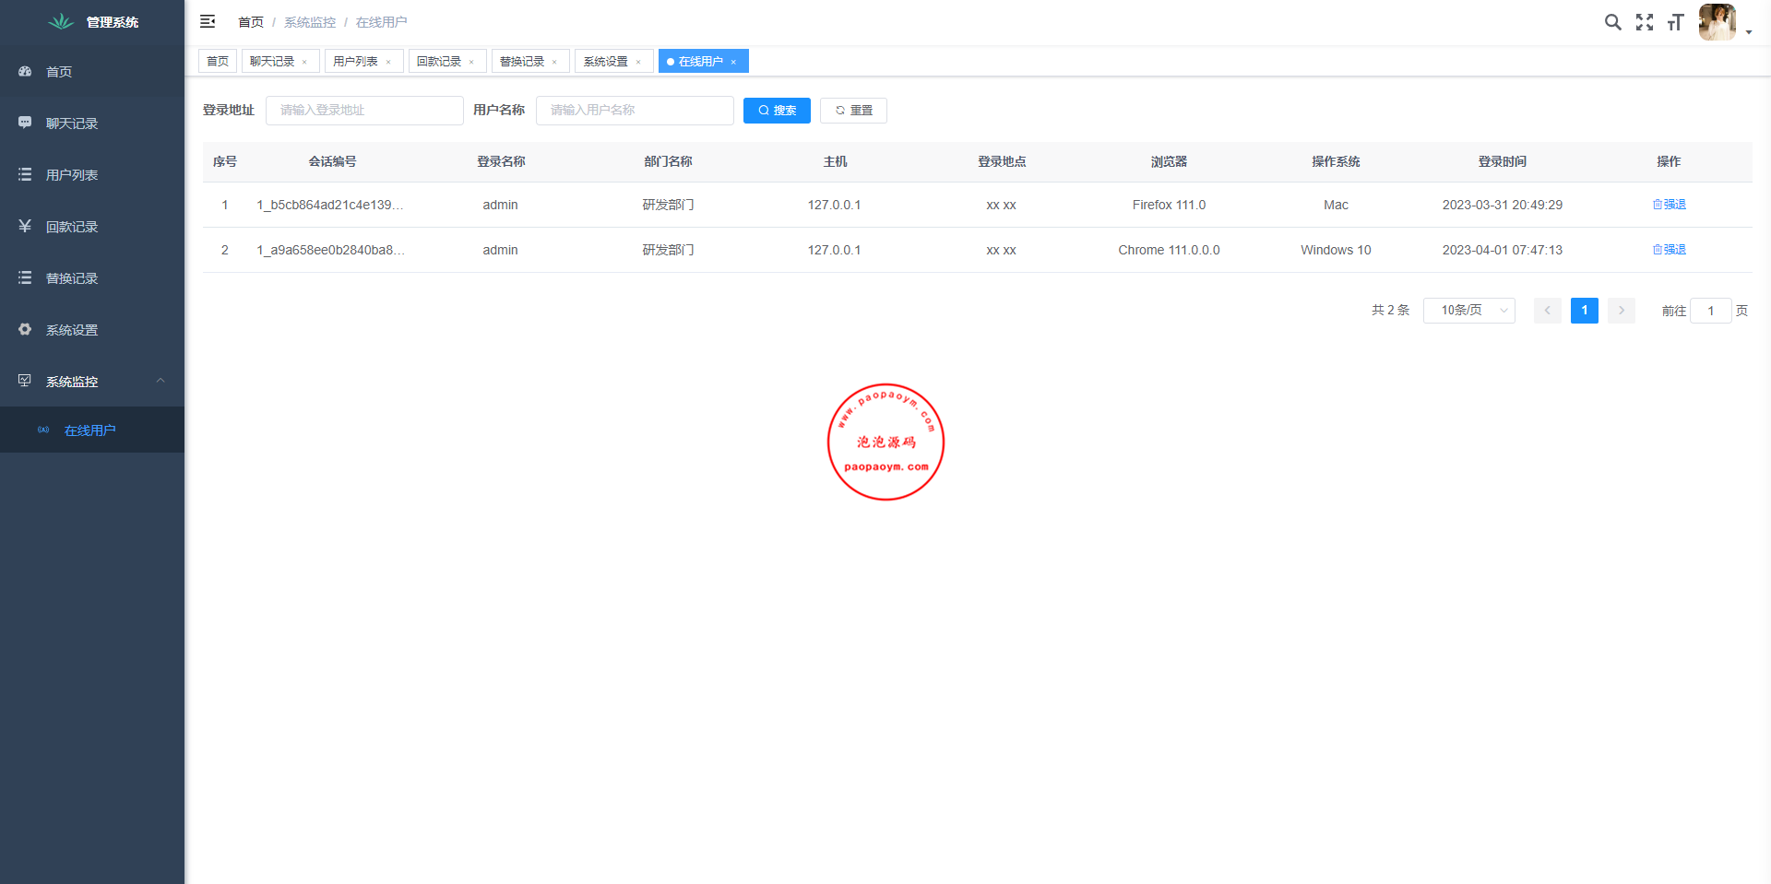Click the 重置 reset button

(853, 111)
